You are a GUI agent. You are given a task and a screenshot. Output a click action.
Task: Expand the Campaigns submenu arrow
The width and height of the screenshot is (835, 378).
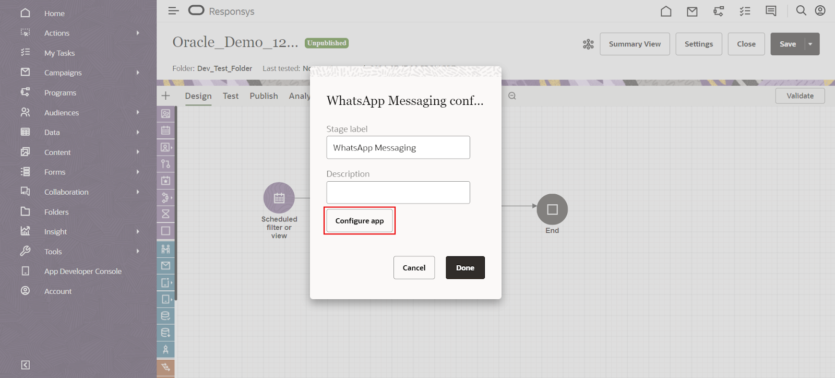point(138,73)
